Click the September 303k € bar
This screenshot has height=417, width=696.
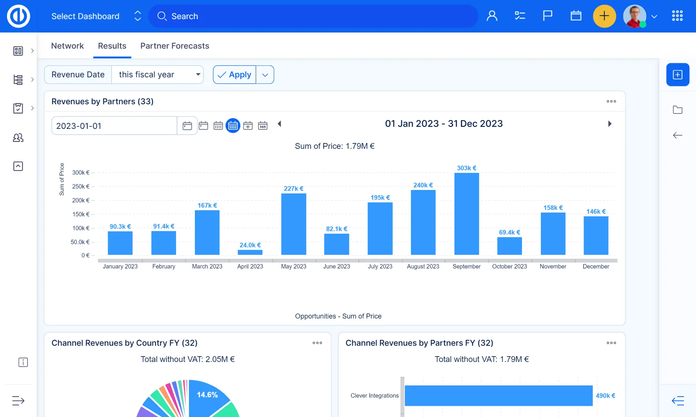pos(467,214)
